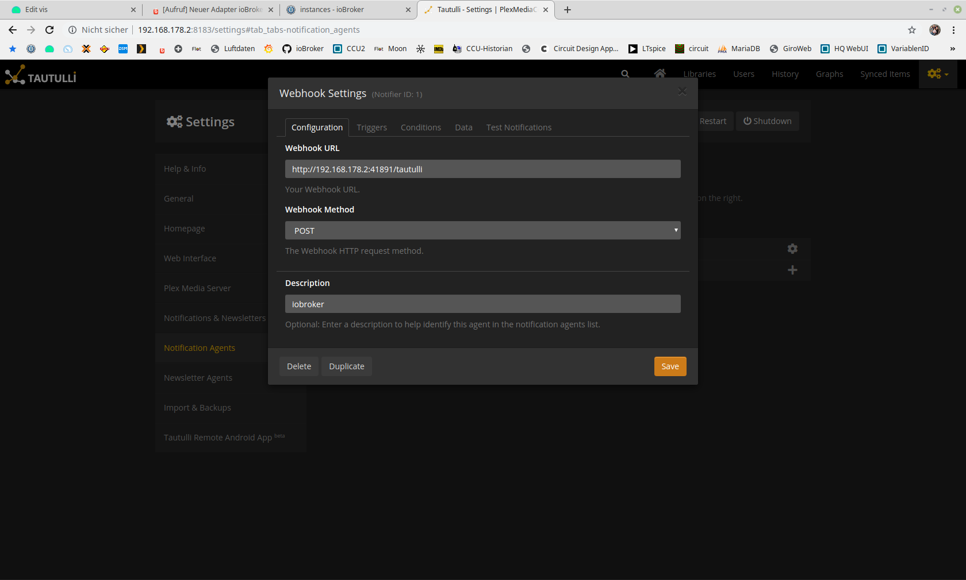Open the ioBroker GitHub bookmark

tap(303, 49)
